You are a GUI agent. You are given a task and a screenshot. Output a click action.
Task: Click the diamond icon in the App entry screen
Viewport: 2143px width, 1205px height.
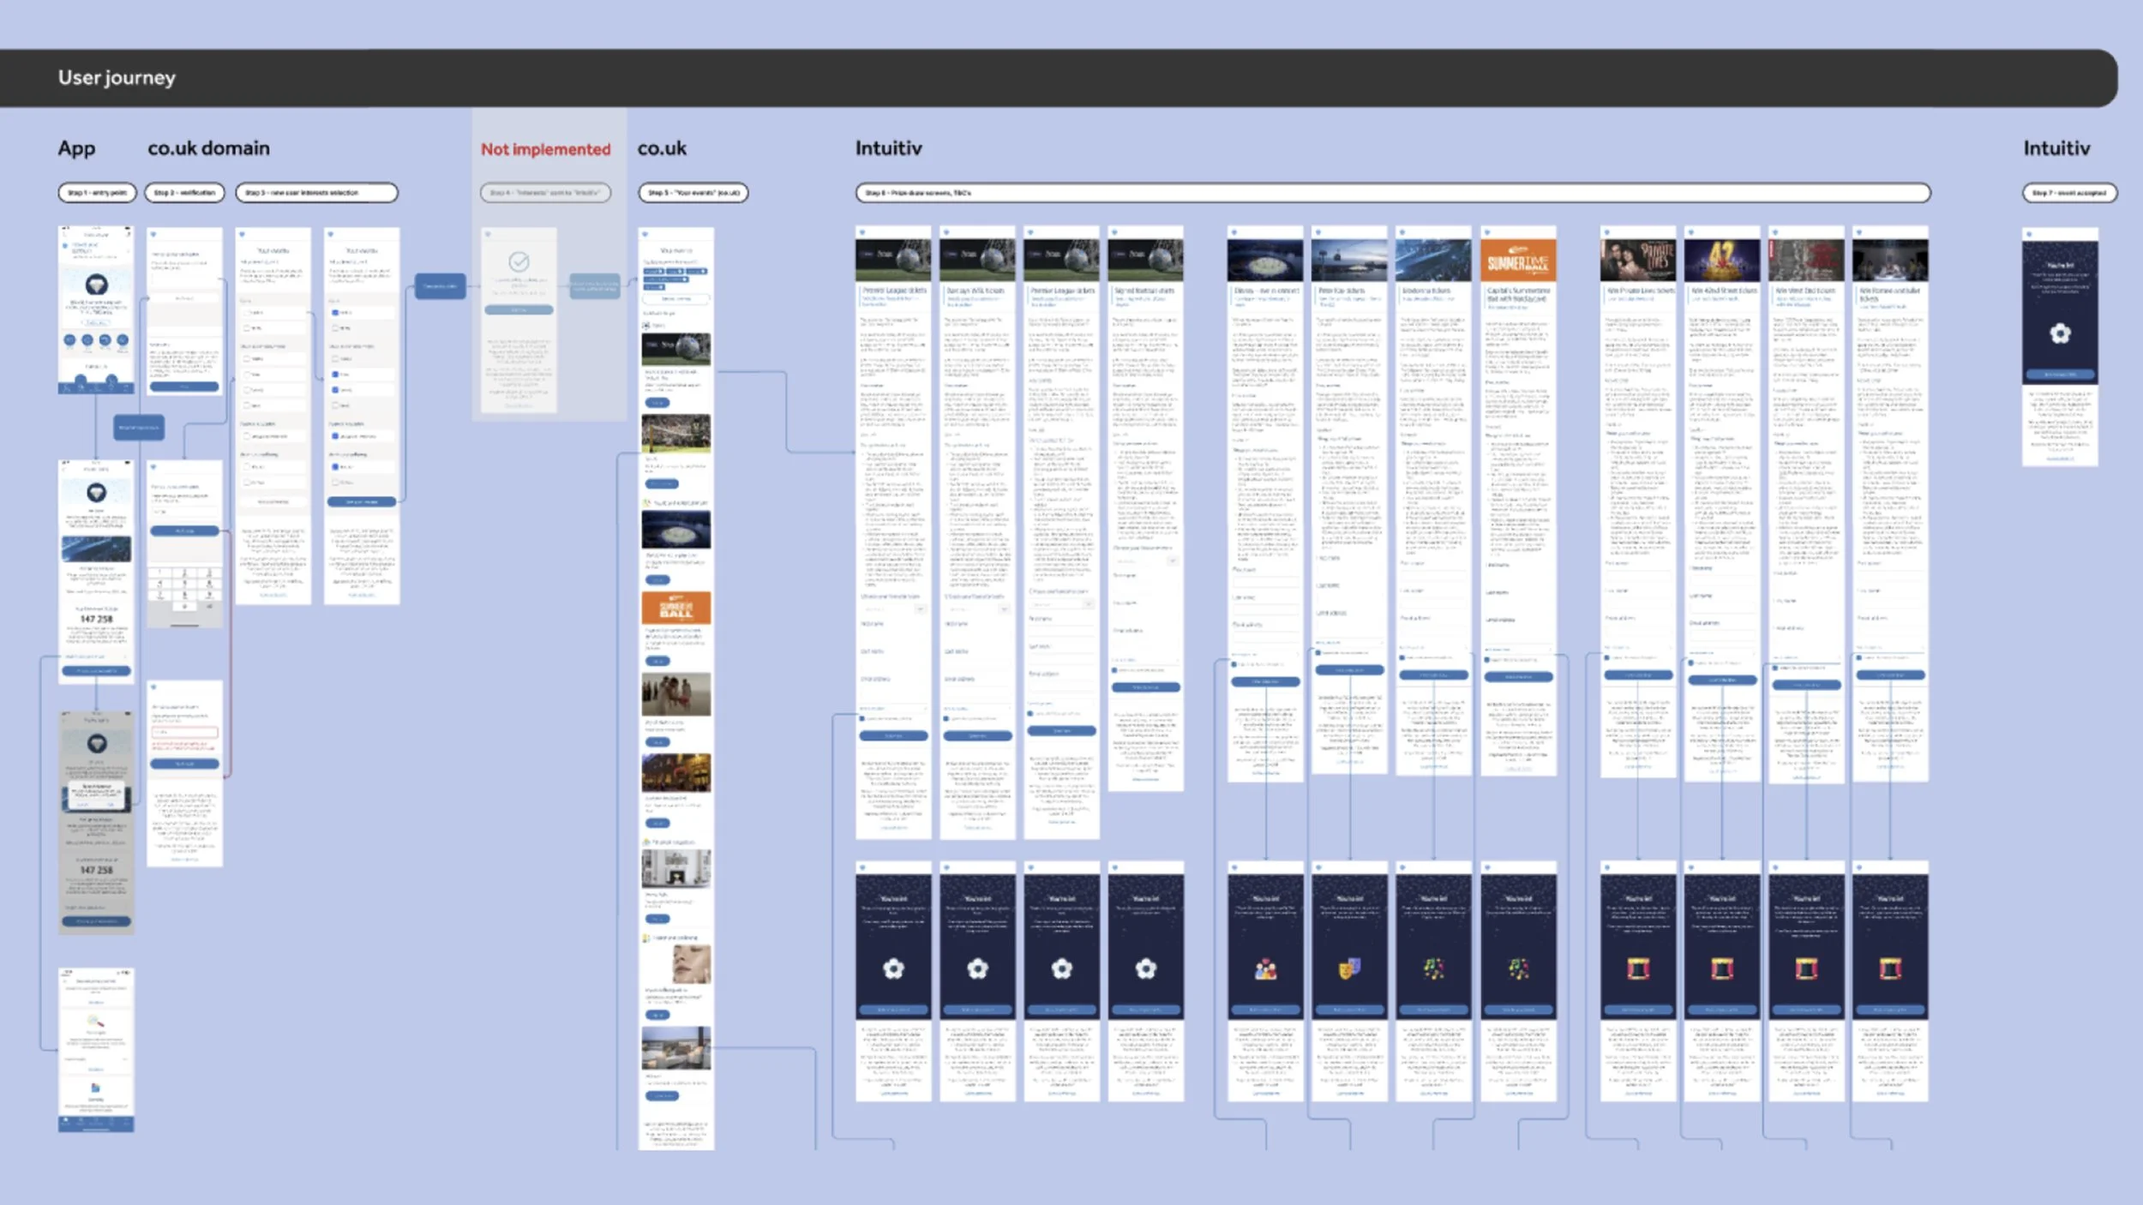click(96, 284)
